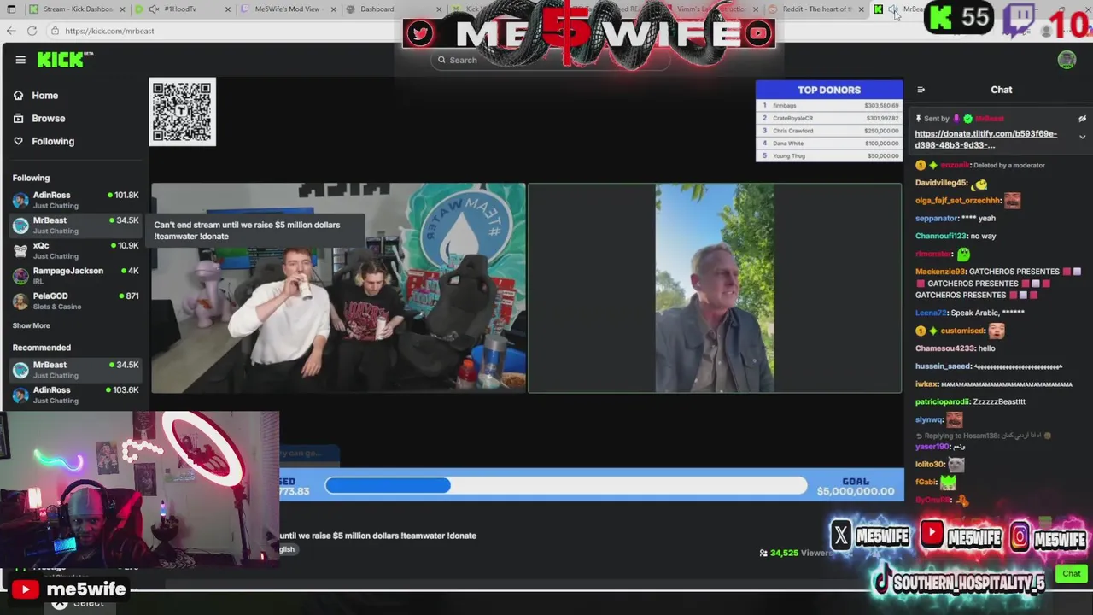This screenshot has height=615, width=1093.
Task: Open the Kick hamburger sidebar menu
Action: 20,60
